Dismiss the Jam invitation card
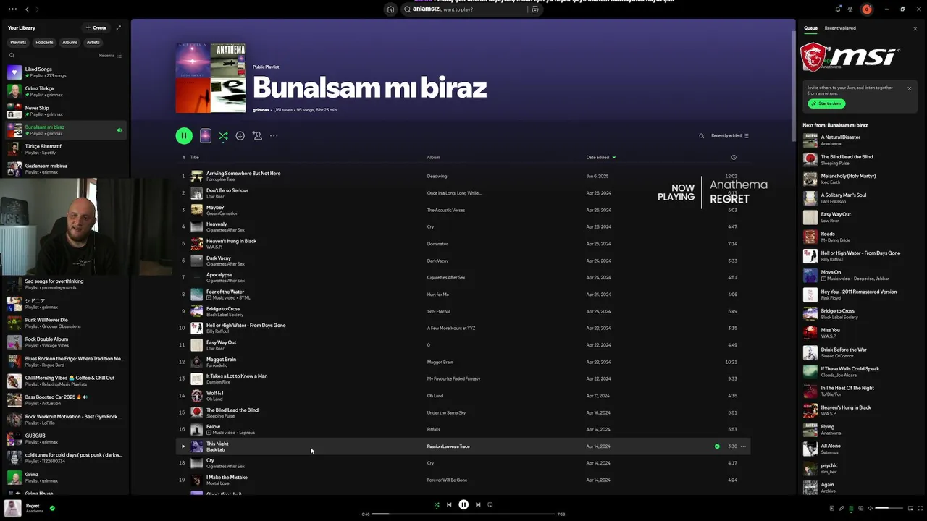 [x=910, y=88]
